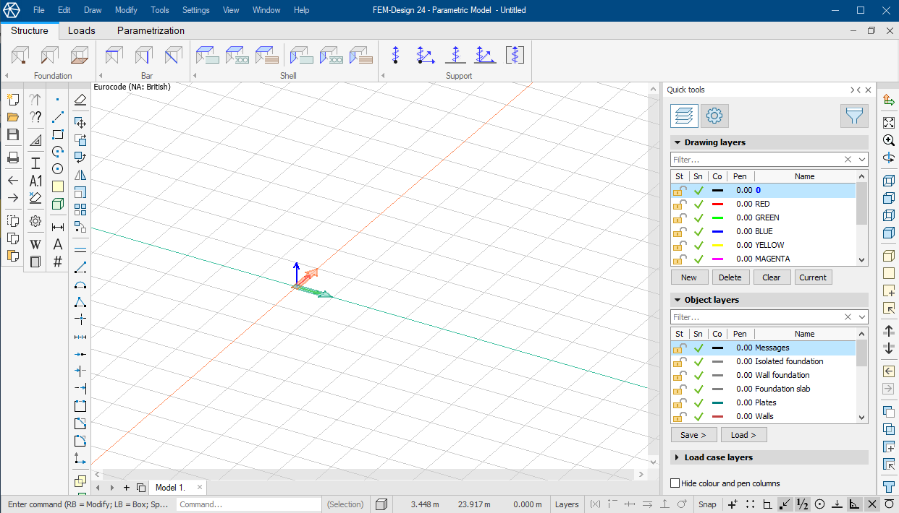Toggle the 1/2 midpoint snap button

point(802,504)
